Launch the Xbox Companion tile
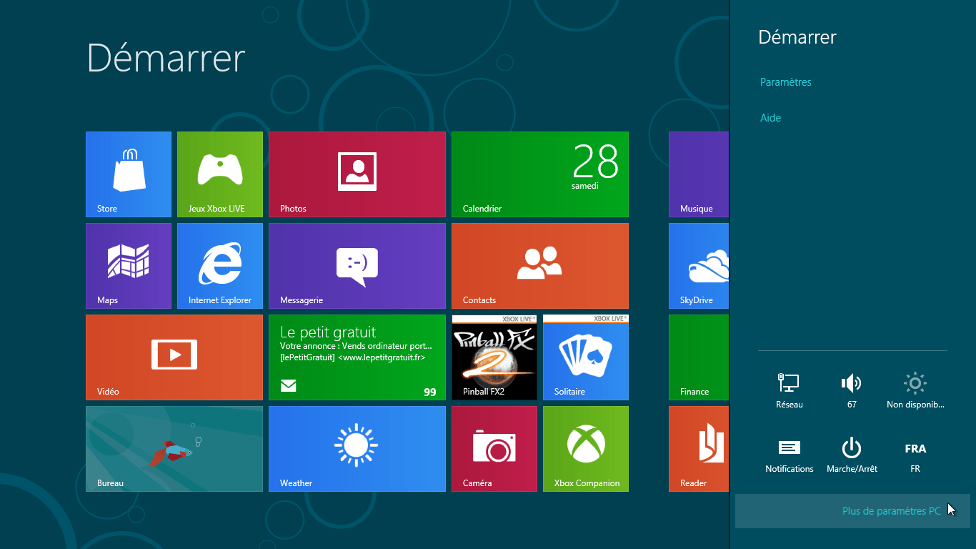 (586, 449)
